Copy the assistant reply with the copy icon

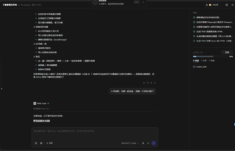pyautogui.click(x=151, y=83)
